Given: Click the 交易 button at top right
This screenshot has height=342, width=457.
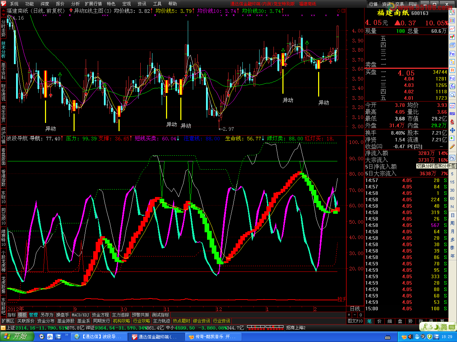Looking at the screenshot, I should (x=400, y=4).
